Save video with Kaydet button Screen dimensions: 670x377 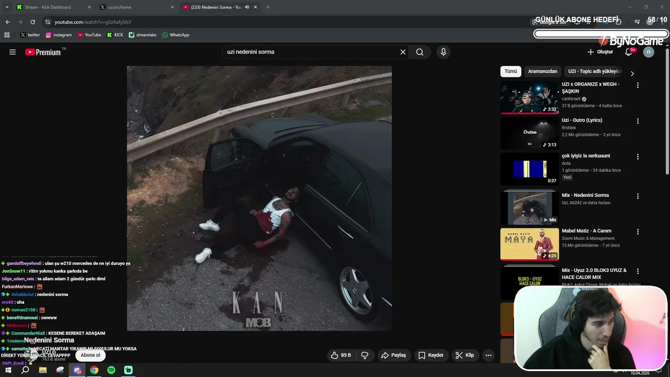coord(431,355)
